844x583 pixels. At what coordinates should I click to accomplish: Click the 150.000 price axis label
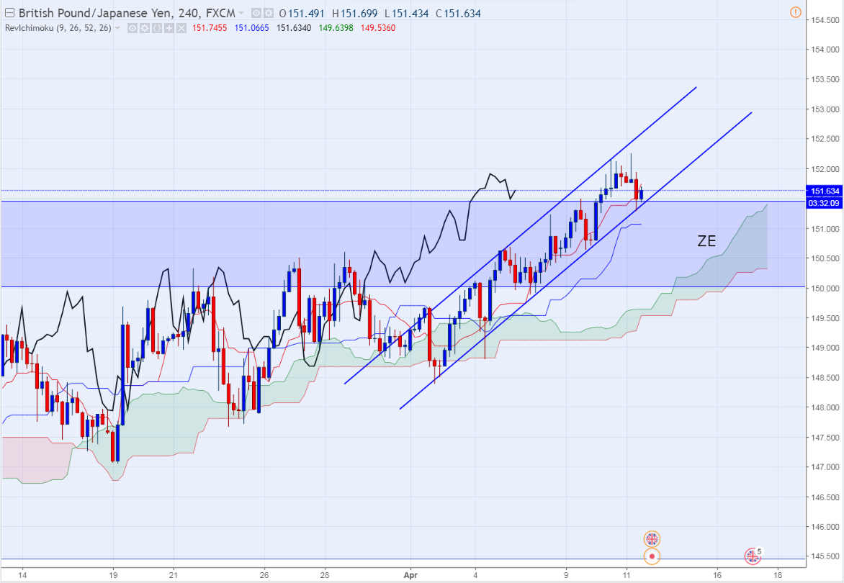(x=825, y=289)
